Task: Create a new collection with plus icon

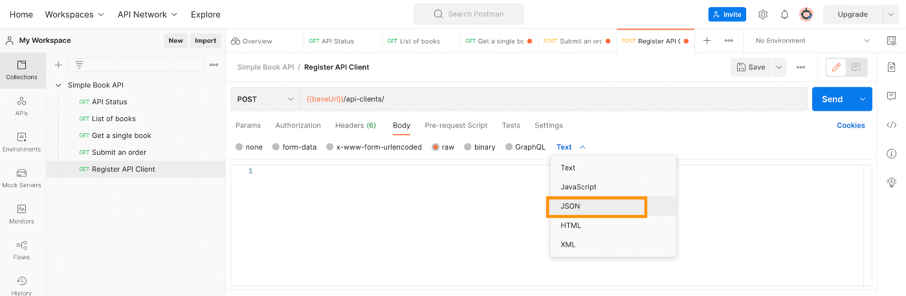Action: point(58,65)
